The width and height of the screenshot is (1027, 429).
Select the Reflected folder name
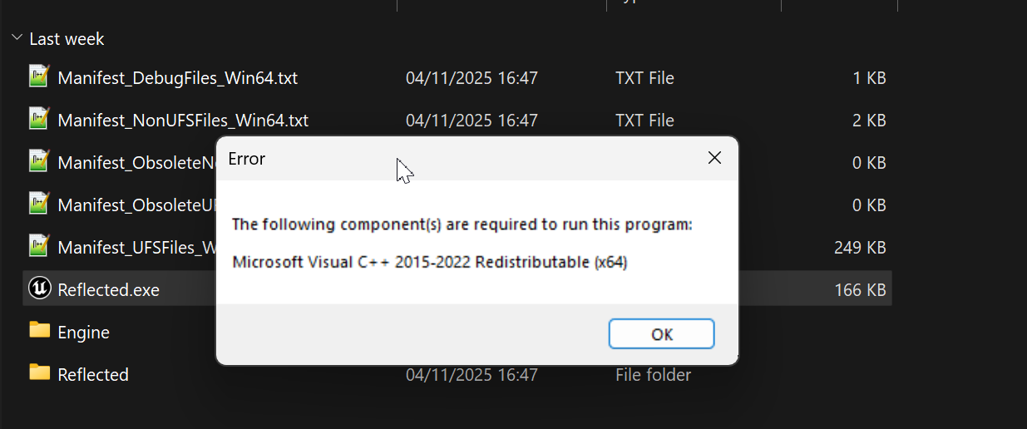pyautogui.click(x=93, y=375)
